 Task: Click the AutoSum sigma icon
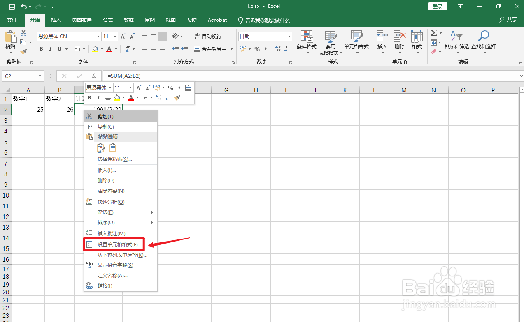point(433,33)
